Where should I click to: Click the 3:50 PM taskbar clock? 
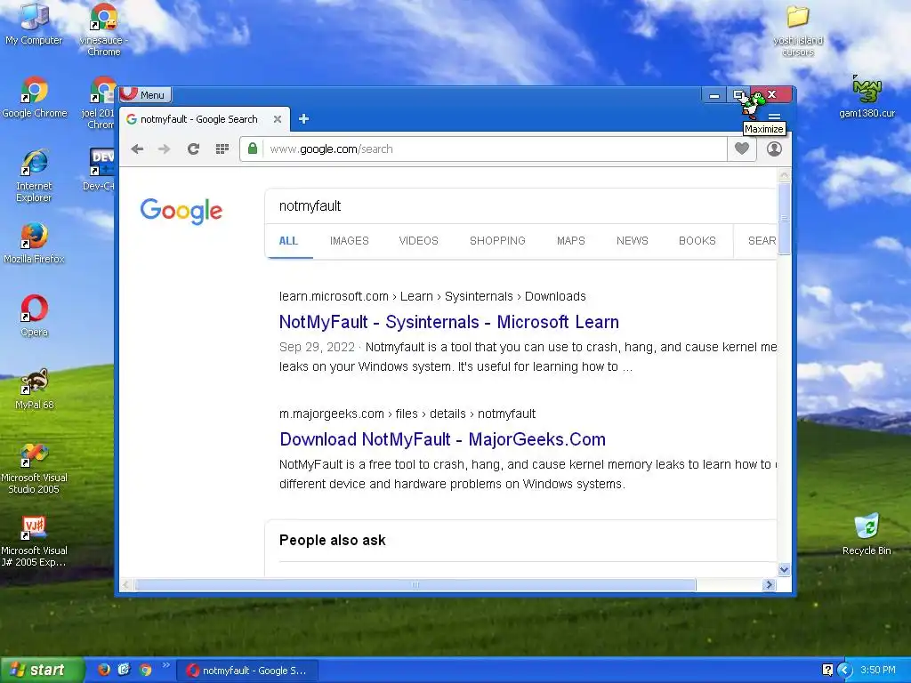tap(877, 671)
